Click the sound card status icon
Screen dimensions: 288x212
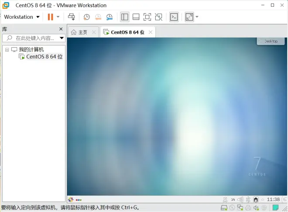[256, 208]
